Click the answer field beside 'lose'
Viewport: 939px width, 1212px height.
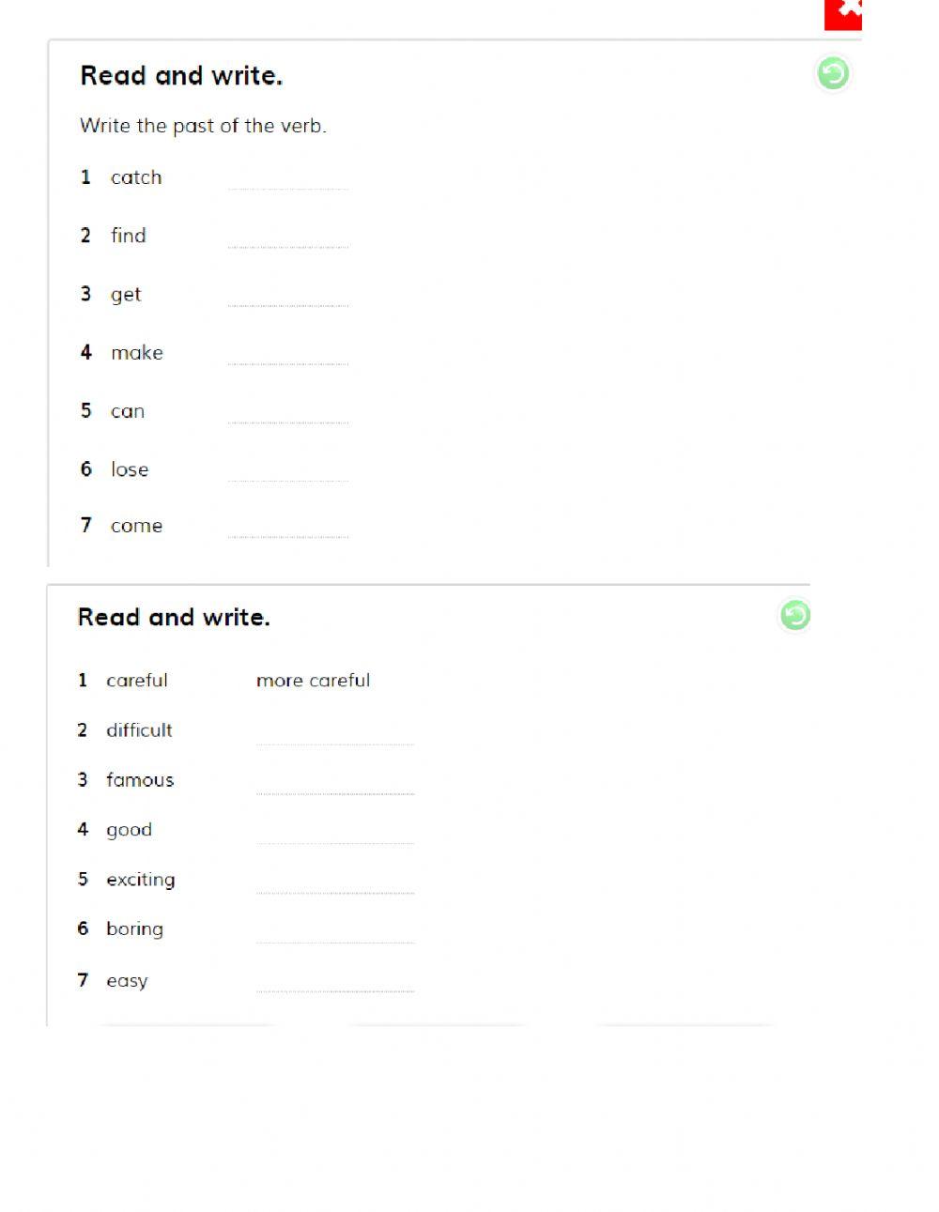point(287,471)
